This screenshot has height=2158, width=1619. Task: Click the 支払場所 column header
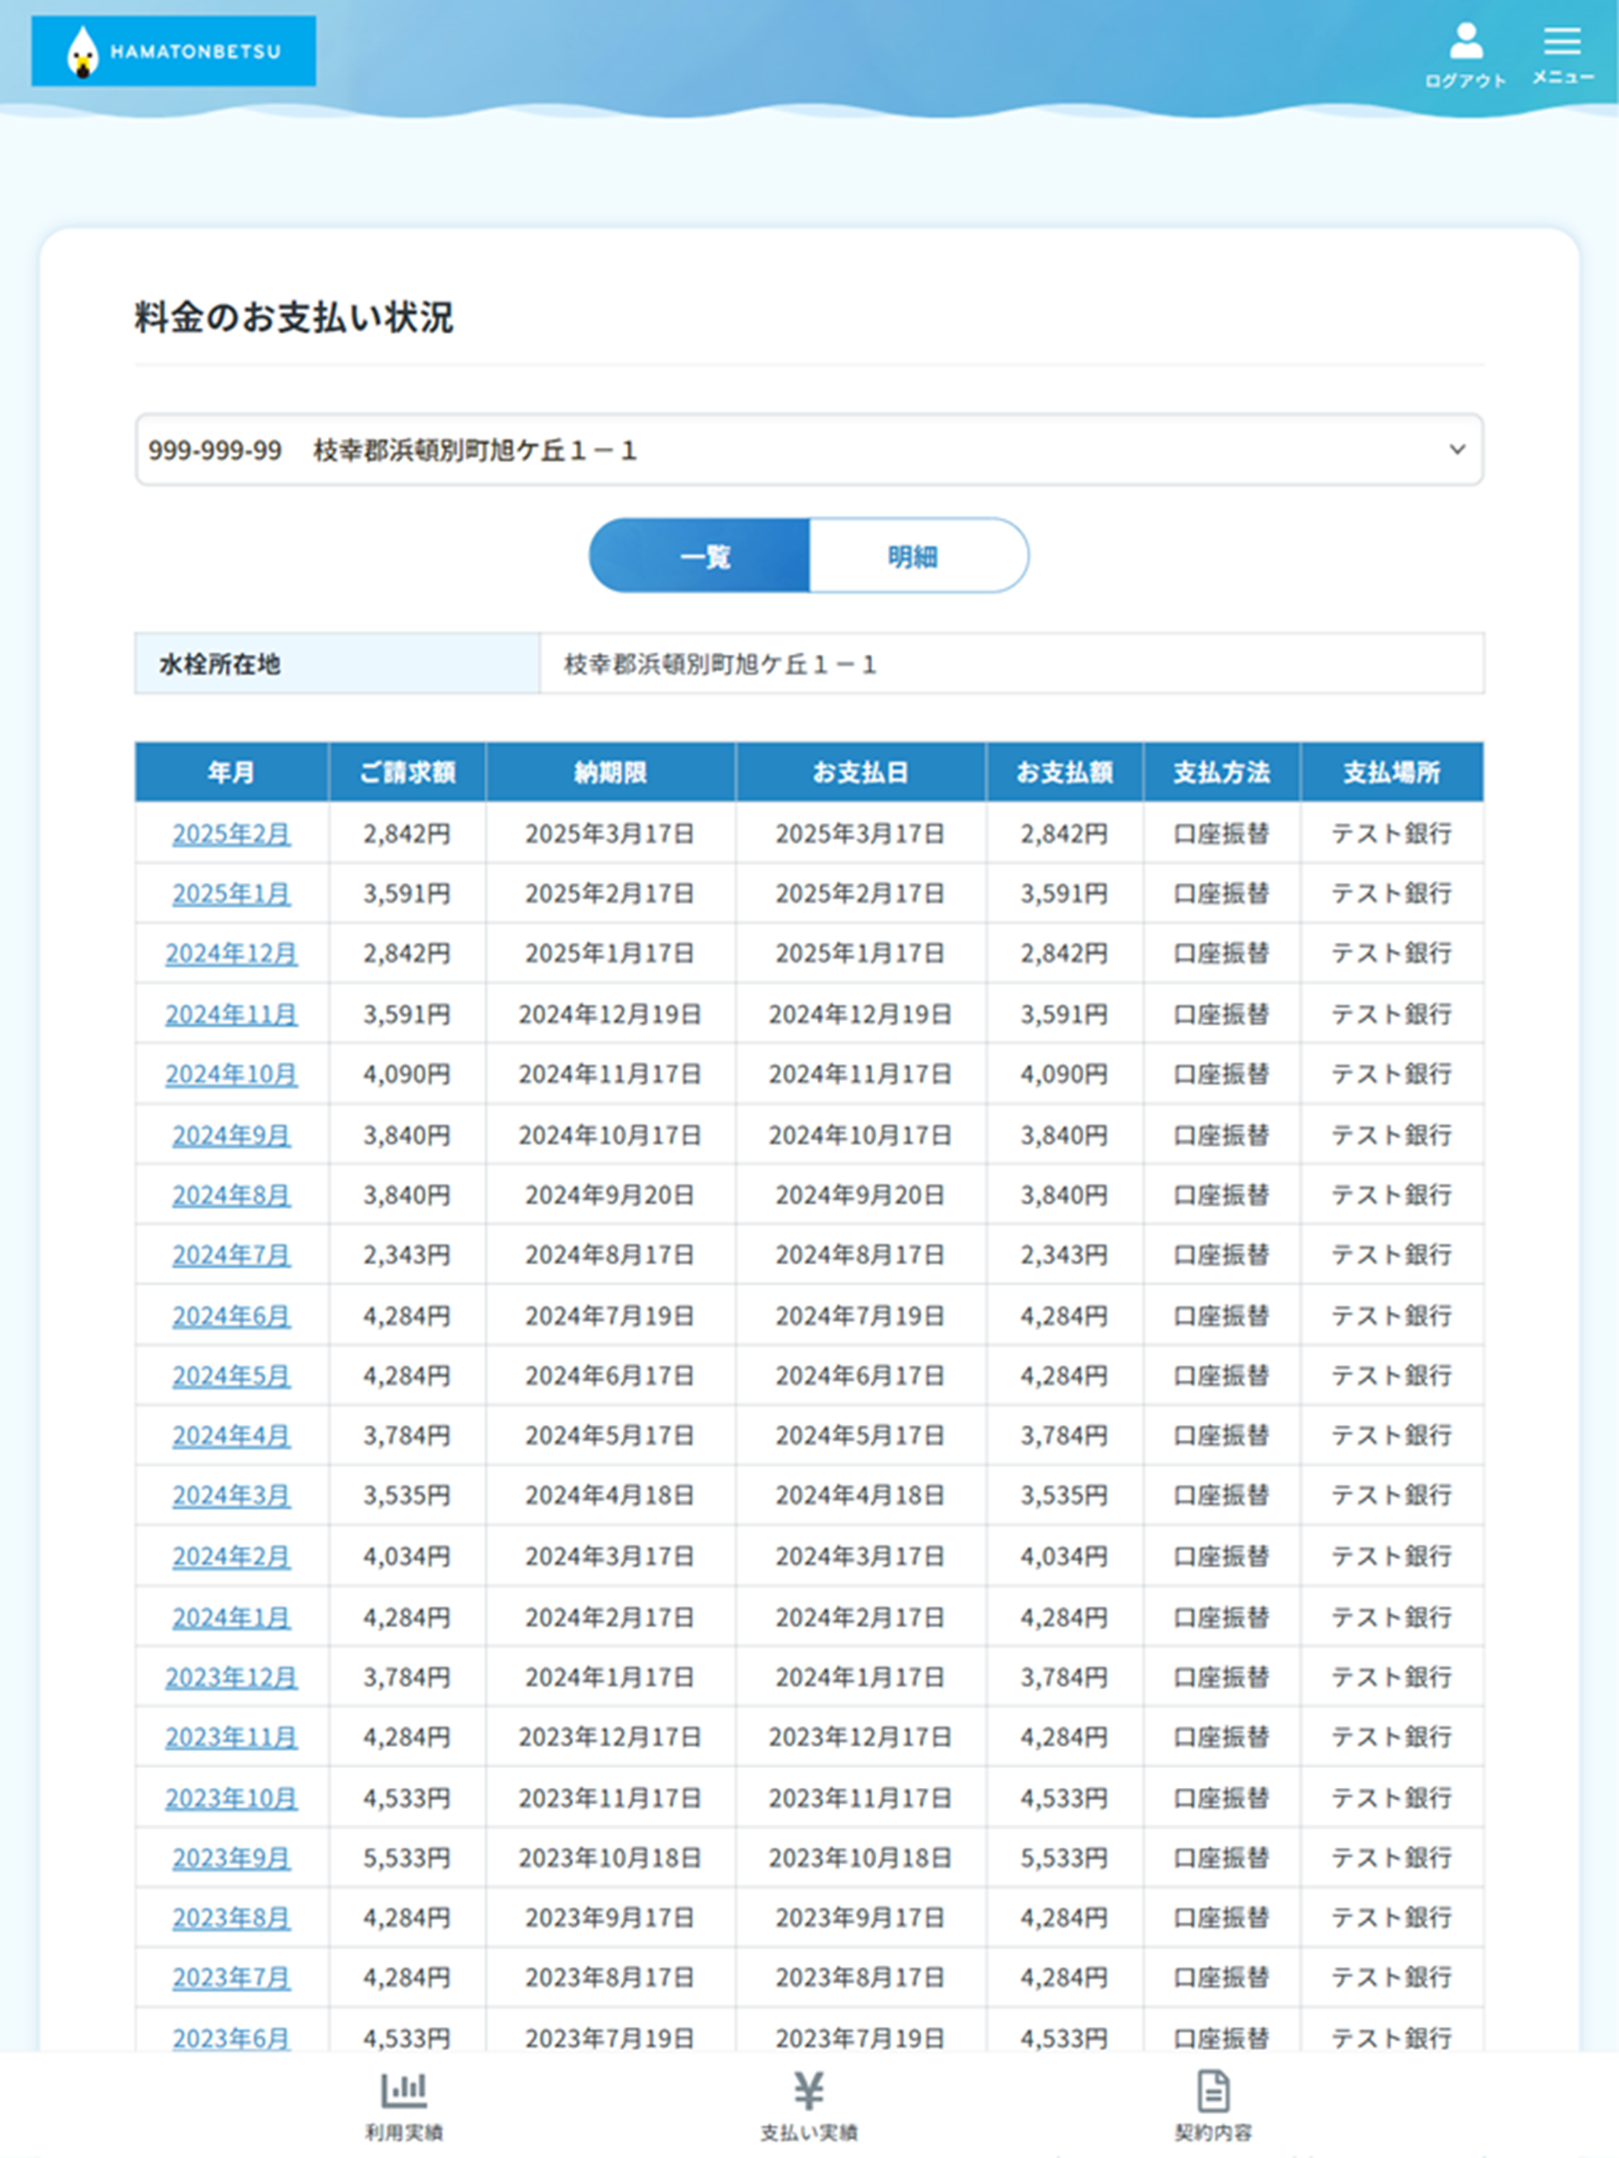1392,772
